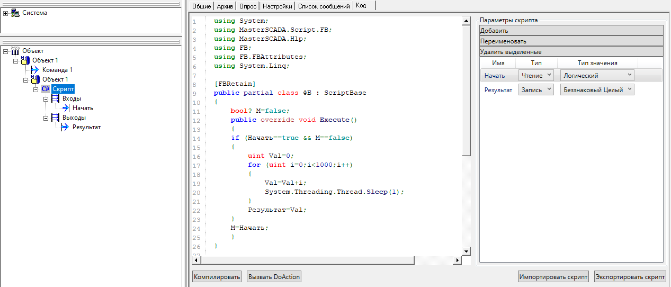Click code line with [FBRetain] attribute
The image size is (671, 287).
235,84
